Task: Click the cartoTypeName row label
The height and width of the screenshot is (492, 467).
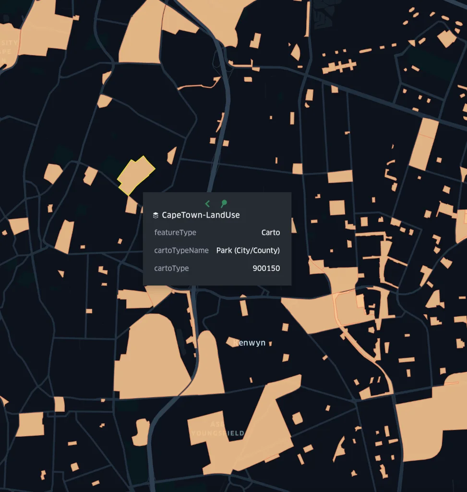Action: tap(181, 250)
